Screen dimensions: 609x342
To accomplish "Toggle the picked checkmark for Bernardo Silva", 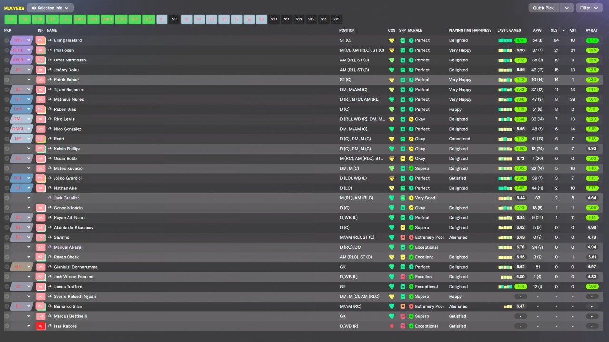I will coord(7,306).
